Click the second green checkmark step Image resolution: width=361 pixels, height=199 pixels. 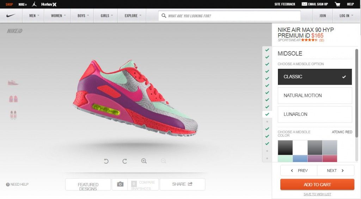point(267,57)
